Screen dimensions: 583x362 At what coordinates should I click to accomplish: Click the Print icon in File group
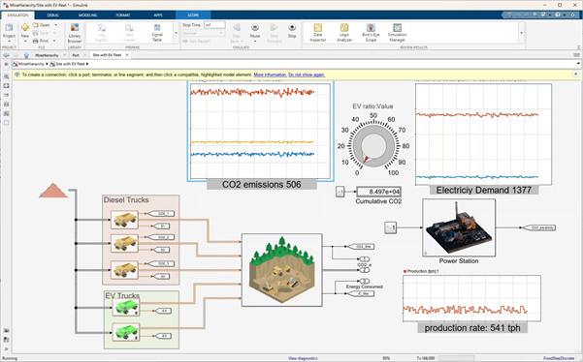[x=36, y=41]
